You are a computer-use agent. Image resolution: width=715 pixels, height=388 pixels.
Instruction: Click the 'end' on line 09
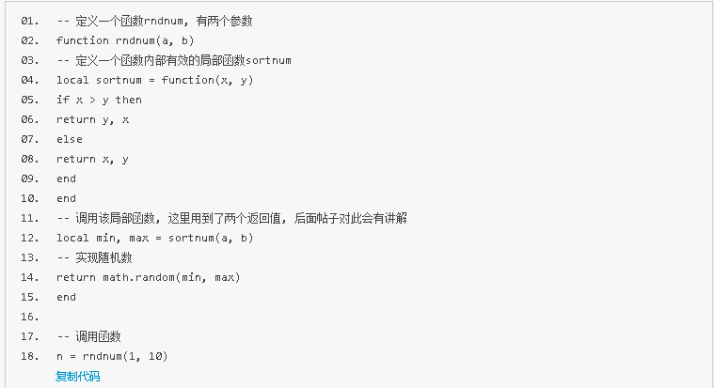tap(66, 178)
